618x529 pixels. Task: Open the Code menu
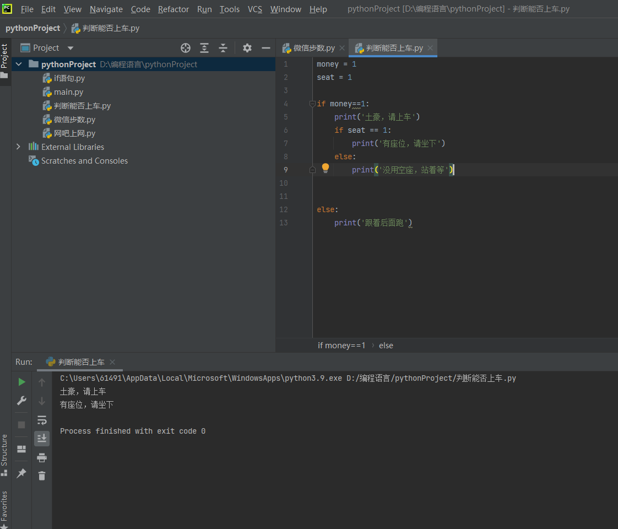click(x=140, y=9)
